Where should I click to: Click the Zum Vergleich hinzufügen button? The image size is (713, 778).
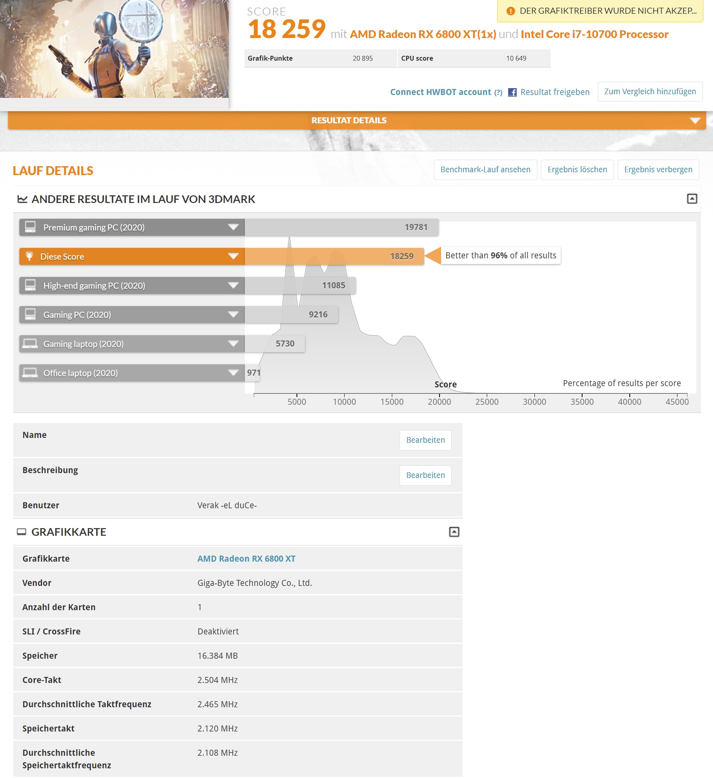pyautogui.click(x=650, y=91)
